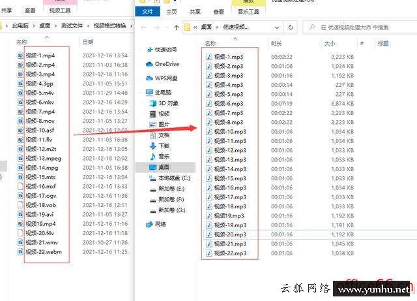Sort by 标题 column header
This screenshot has width=417, height=301.
tap(383, 43)
